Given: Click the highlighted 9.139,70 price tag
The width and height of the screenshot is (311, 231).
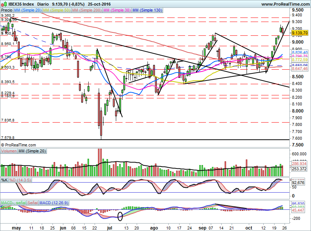Looking at the screenshot, I should click(299, 33).
